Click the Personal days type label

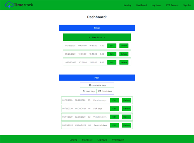tap(100, 125)
